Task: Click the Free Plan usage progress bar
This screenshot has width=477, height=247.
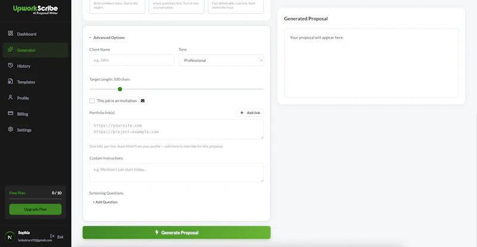Action: pos(35,199)
